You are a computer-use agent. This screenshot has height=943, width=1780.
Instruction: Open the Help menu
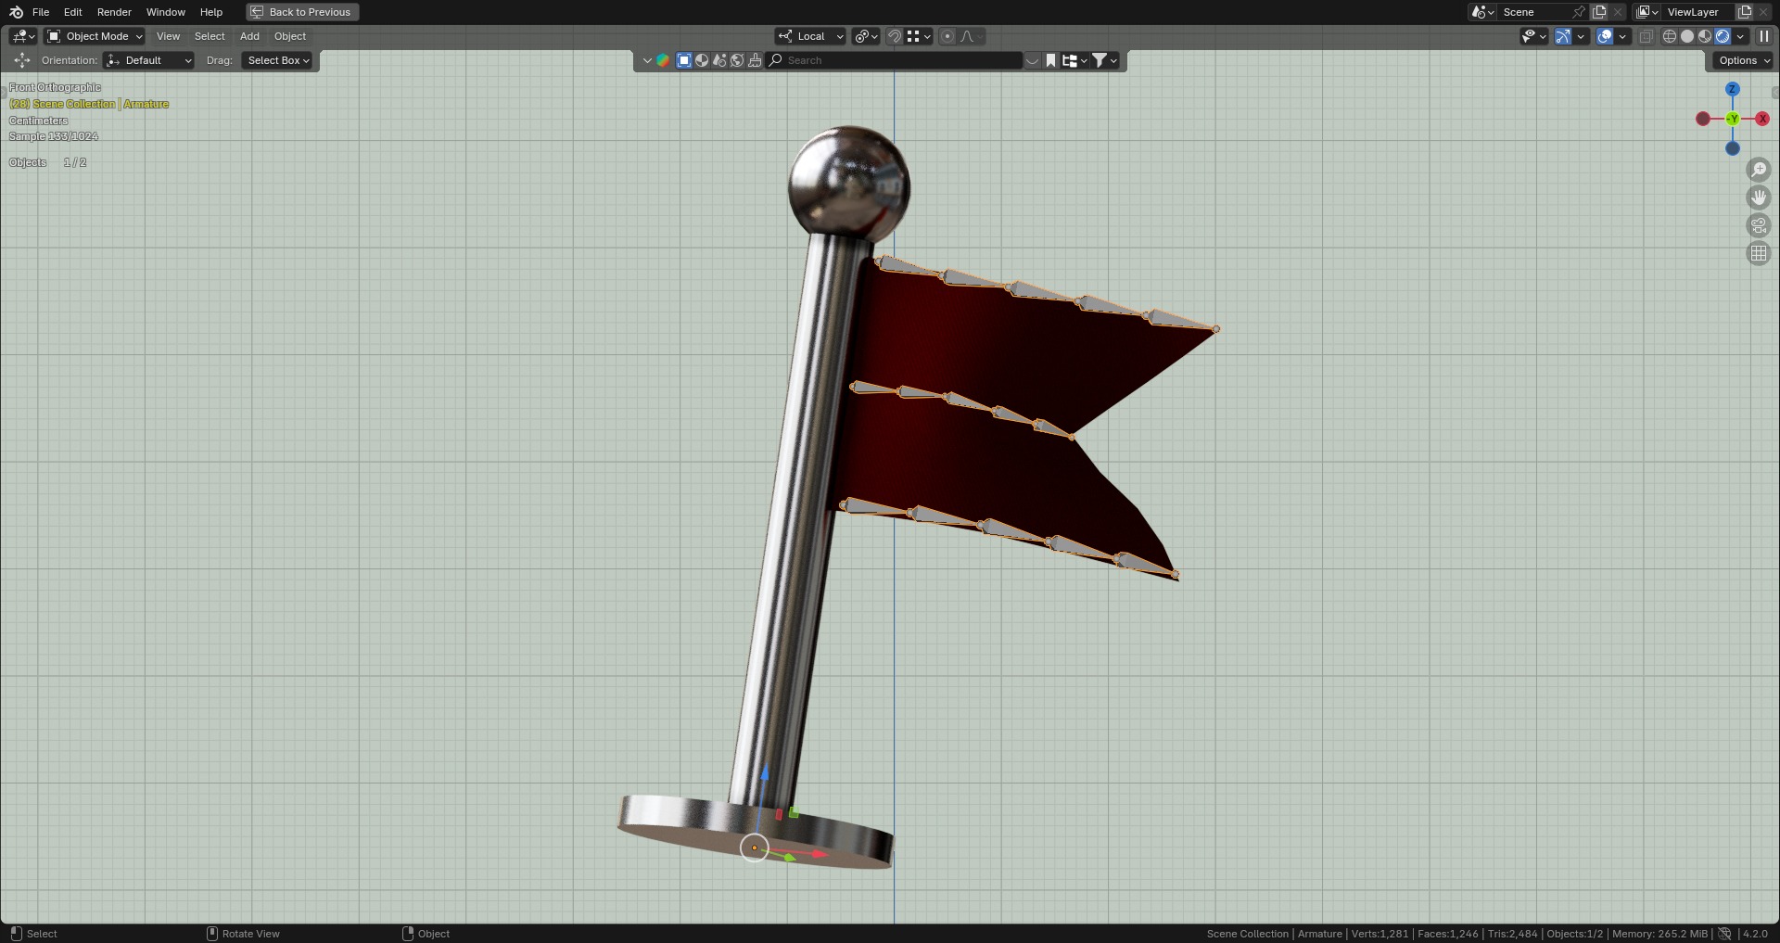[x=211, y=12]
